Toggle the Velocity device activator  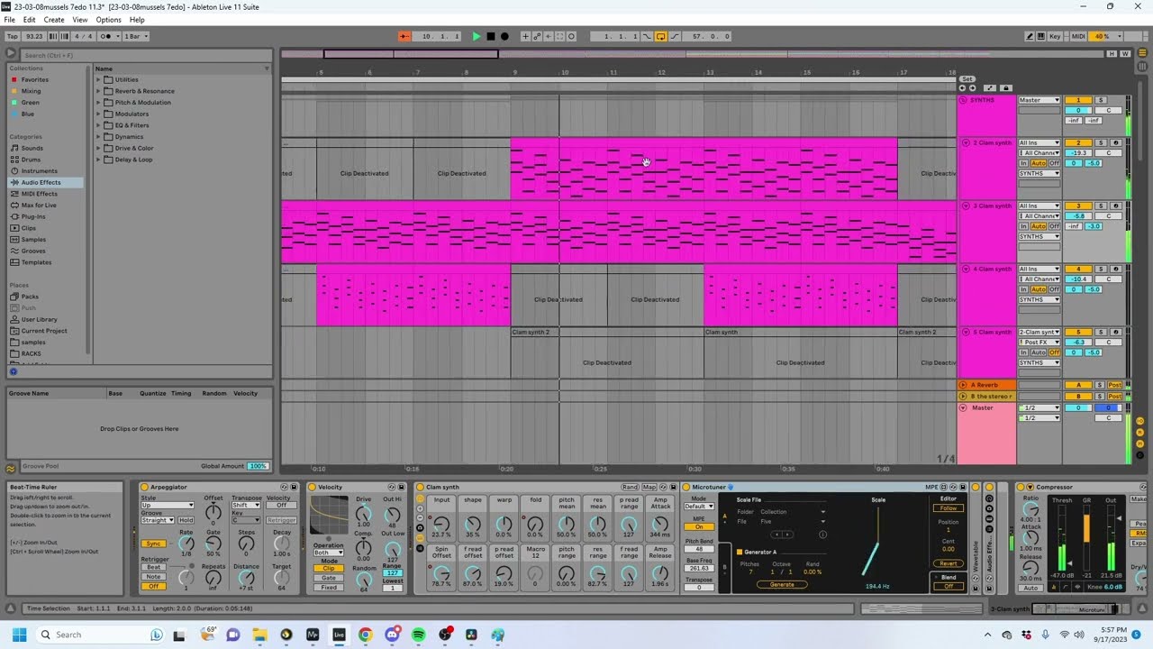tap(313, 487)
